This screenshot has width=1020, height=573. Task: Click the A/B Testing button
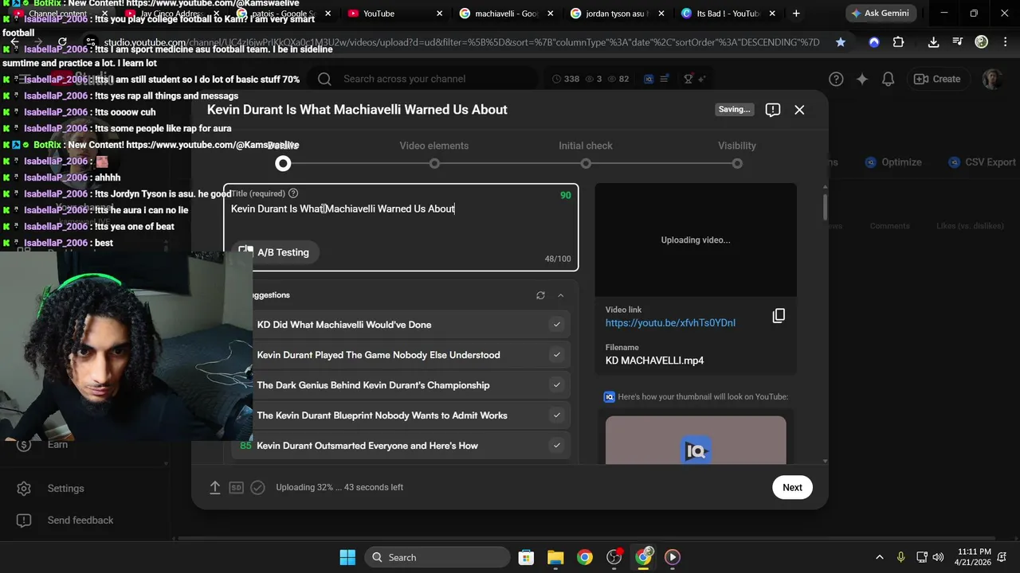pyautogui.click(x=275, y=252)
